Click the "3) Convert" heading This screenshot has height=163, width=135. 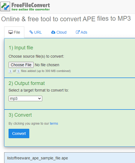click(x=20, y=115)
